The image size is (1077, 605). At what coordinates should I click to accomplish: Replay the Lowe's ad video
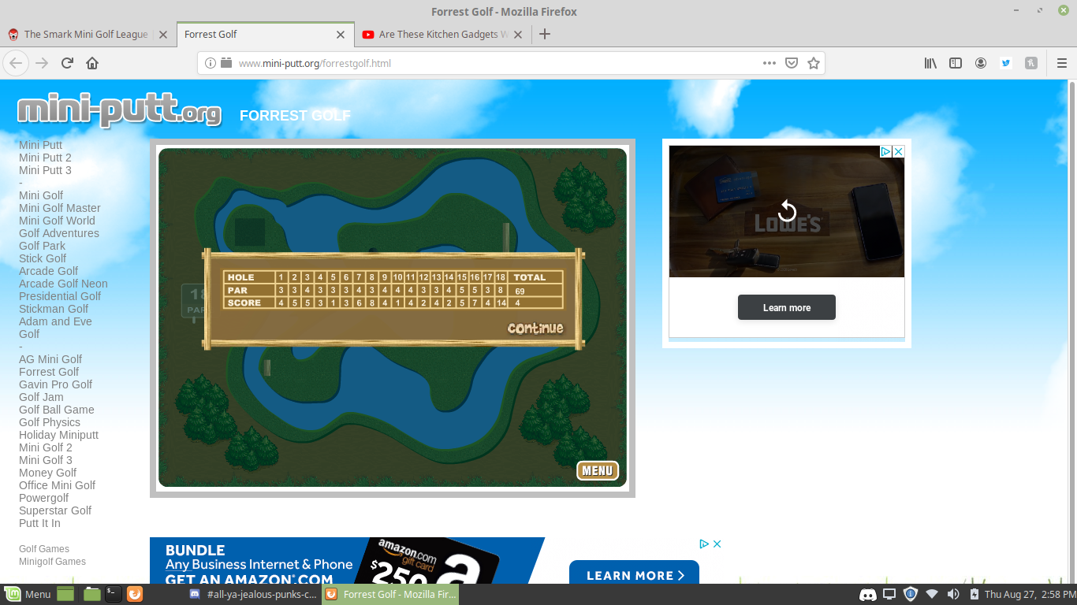(787, 211)
